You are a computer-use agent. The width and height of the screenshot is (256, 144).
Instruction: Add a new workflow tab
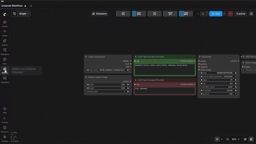pos(31,6)
